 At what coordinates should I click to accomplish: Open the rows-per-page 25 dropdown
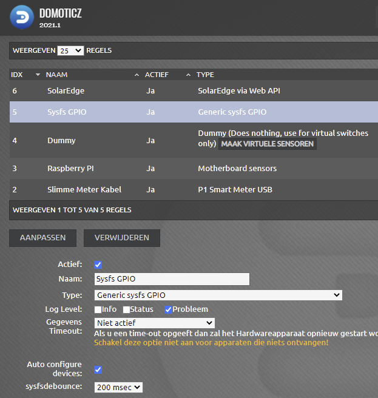pyautogui.click(x=70, y=51)
